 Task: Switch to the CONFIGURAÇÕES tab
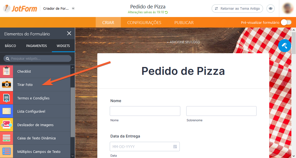pos(144,22)
